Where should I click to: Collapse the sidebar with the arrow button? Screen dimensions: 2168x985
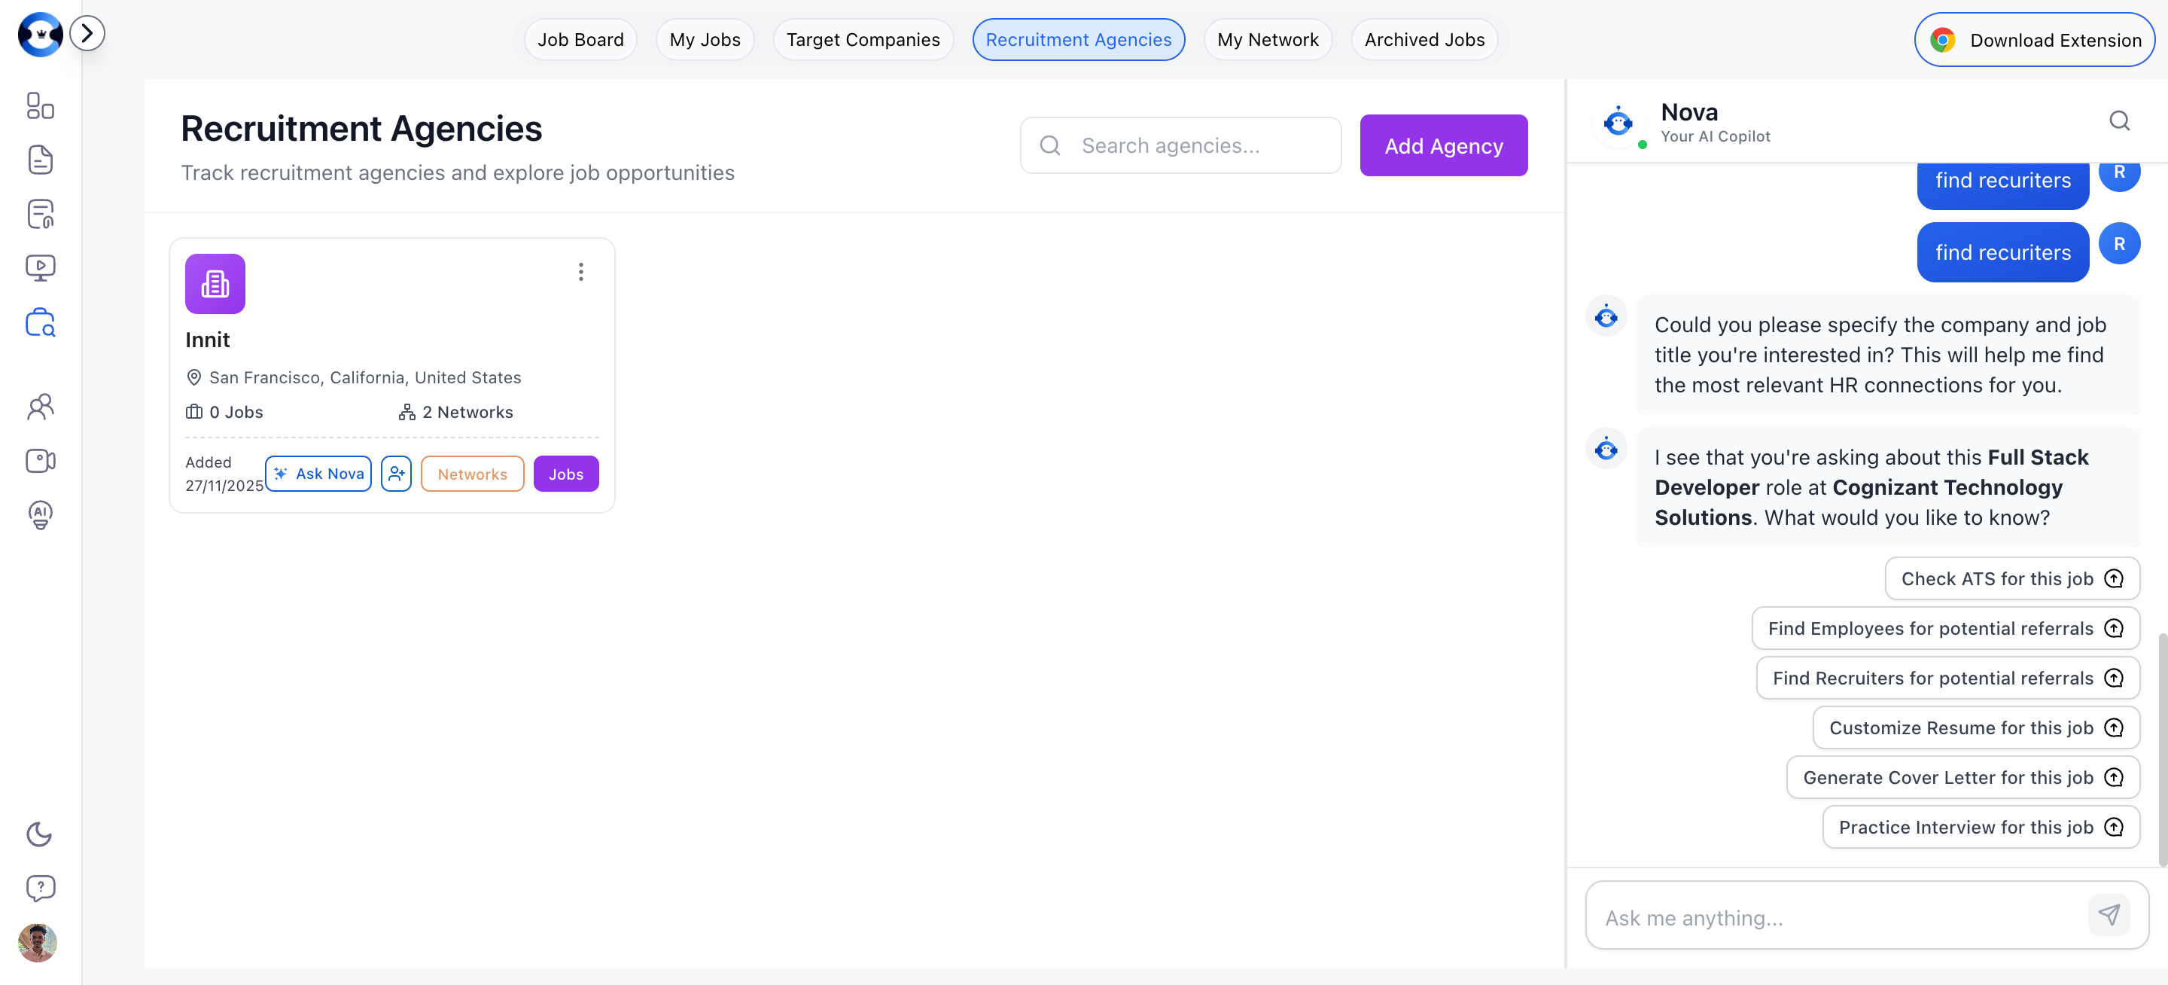[87, 33]
